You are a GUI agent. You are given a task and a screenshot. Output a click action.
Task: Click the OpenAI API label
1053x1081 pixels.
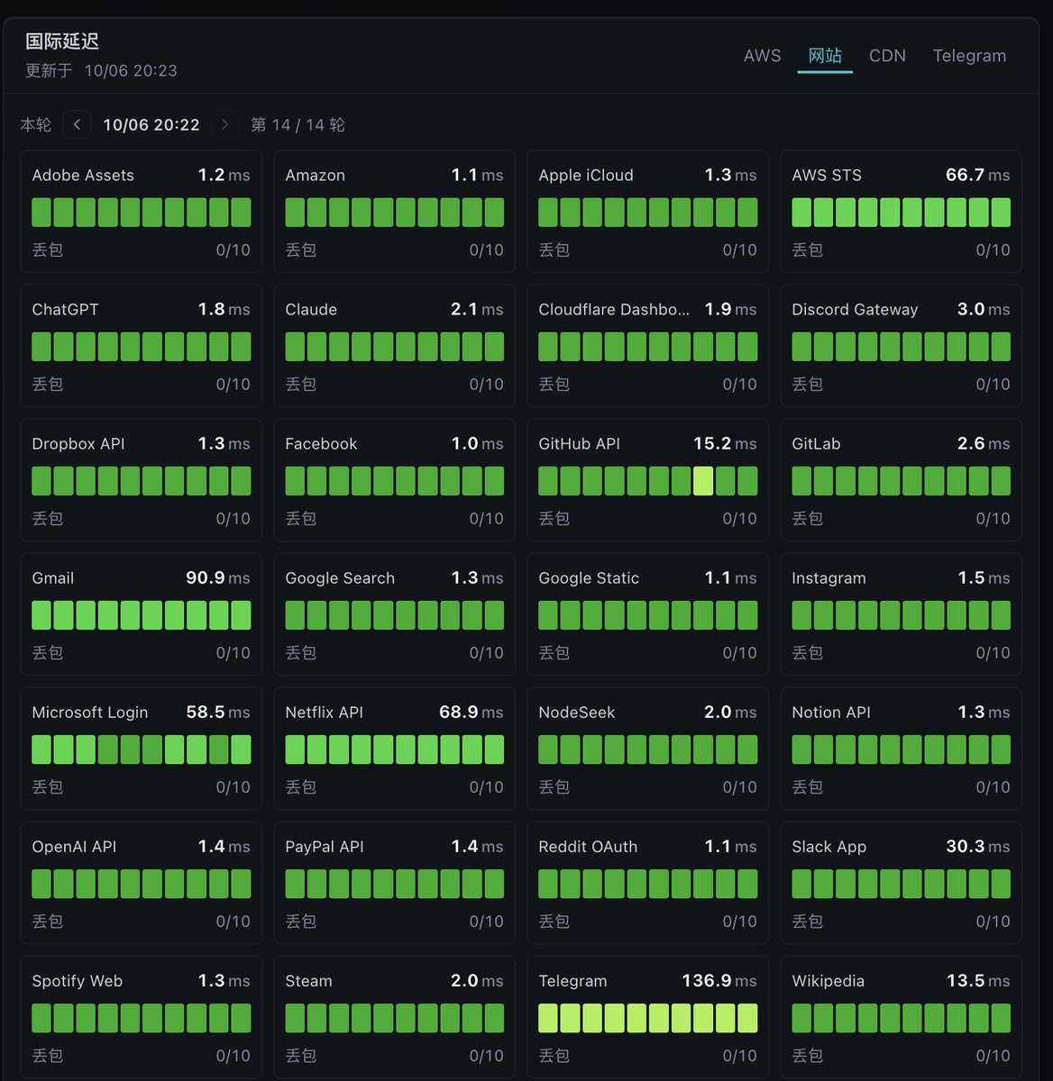tap(74, 847)
